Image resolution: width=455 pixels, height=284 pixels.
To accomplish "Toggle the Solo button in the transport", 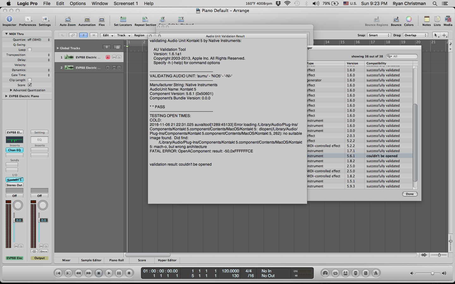I will tap(366, 273).
